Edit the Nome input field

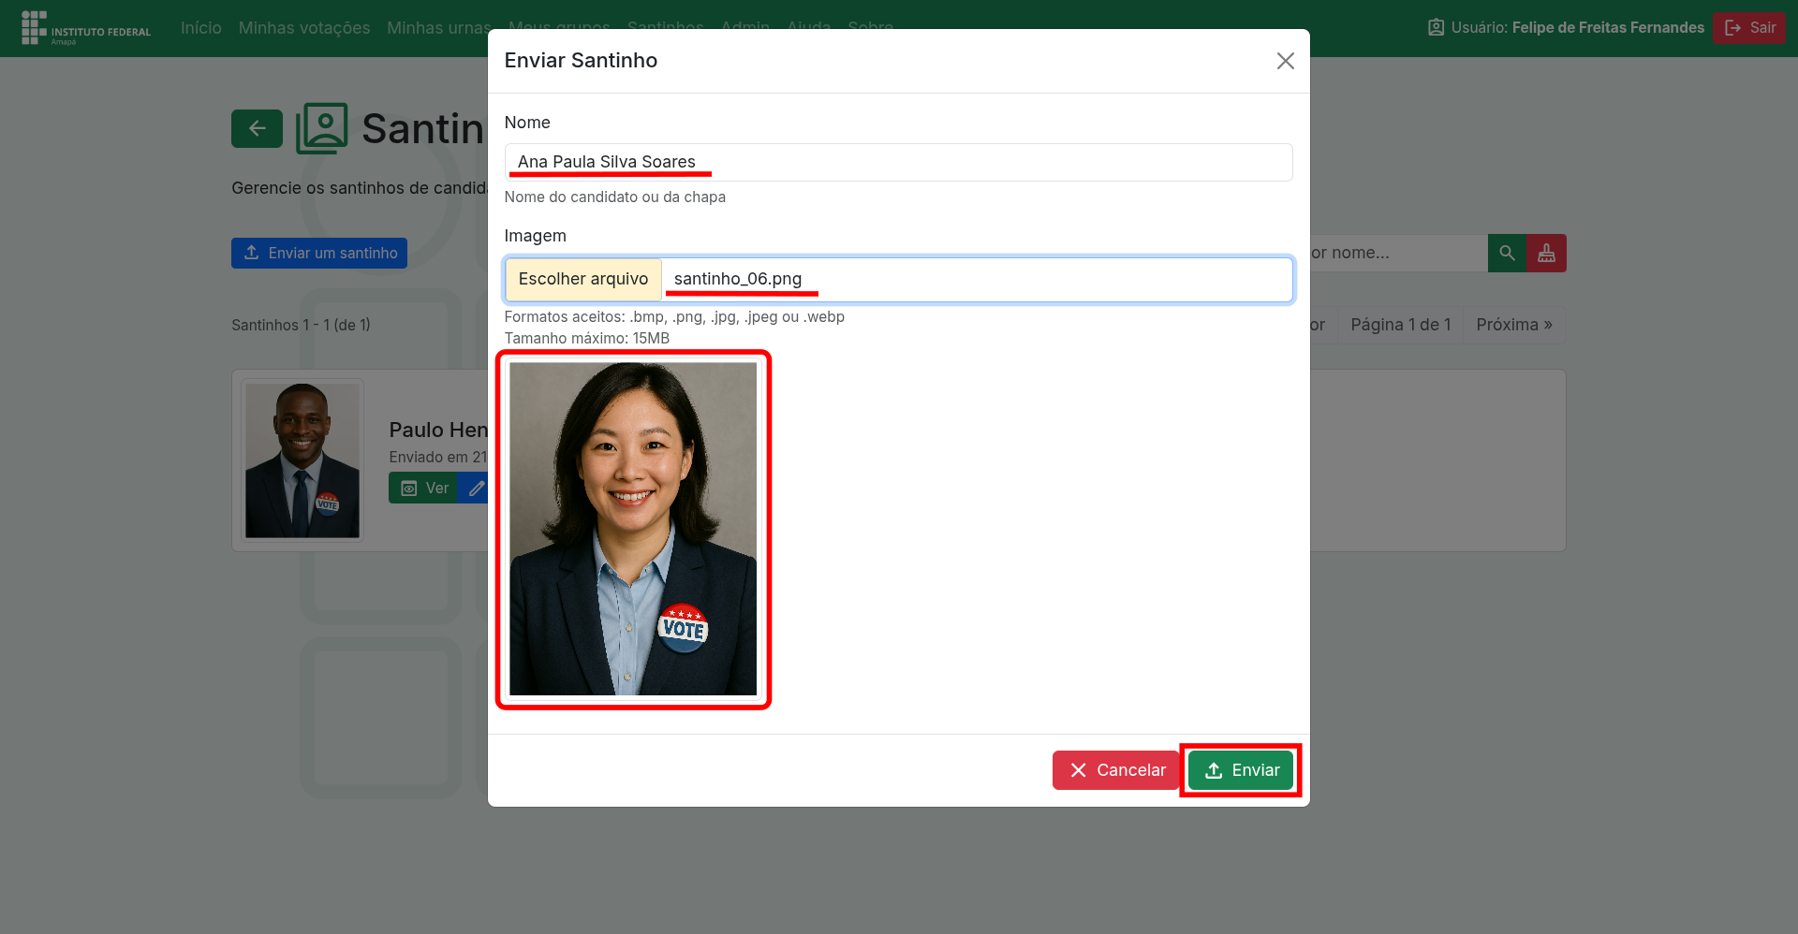click(897, 162)
